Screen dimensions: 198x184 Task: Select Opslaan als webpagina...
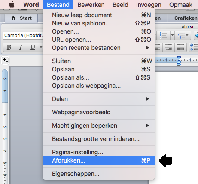tap(99, 86)
